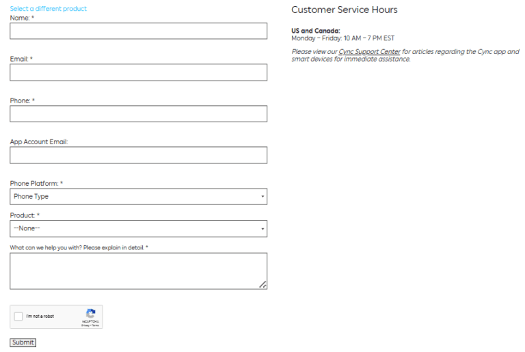Screen dimensions: 525x352
Task: Expand the Product "--None--" dropdown
Action: (x=138, y=229)
